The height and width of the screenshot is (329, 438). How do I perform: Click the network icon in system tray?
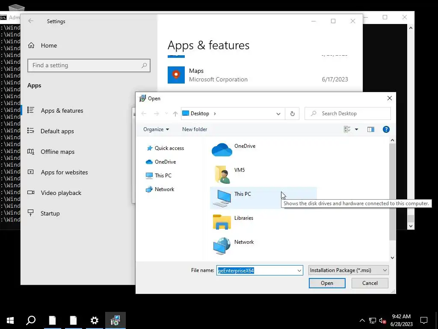coord(373,320)
